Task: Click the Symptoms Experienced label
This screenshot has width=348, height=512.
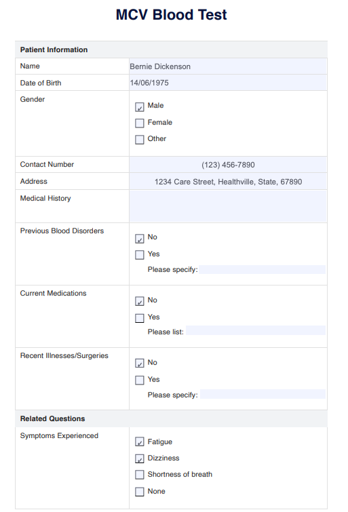Action: point(59,435)
